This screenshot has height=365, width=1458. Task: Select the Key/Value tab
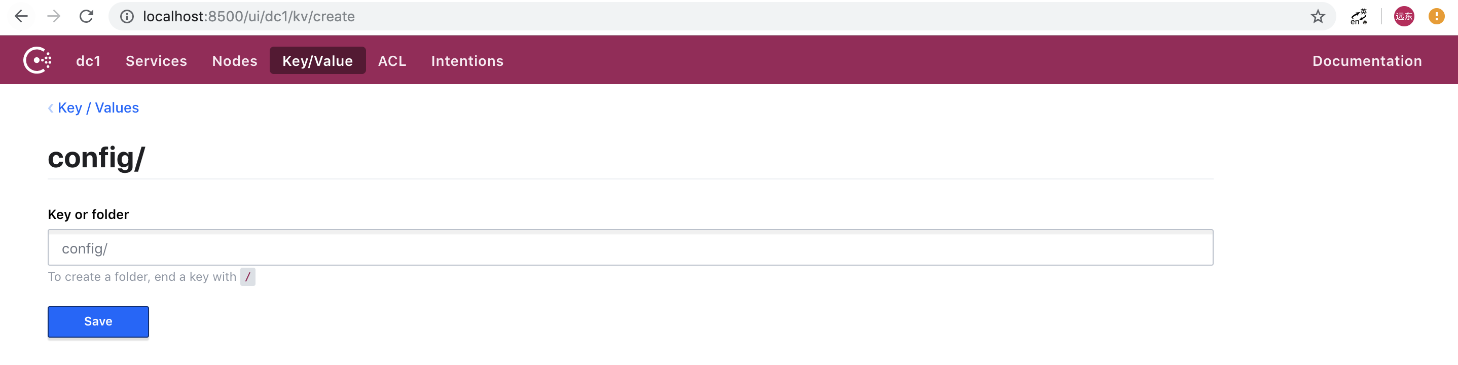tap(317, 60)
